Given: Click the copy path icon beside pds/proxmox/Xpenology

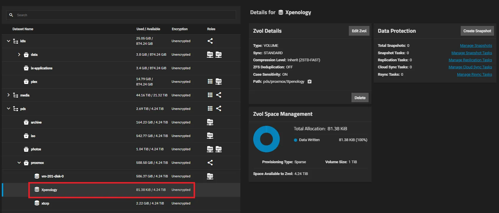Looking at the screenshot, I should pyautogui.click(x=310, y=82).
